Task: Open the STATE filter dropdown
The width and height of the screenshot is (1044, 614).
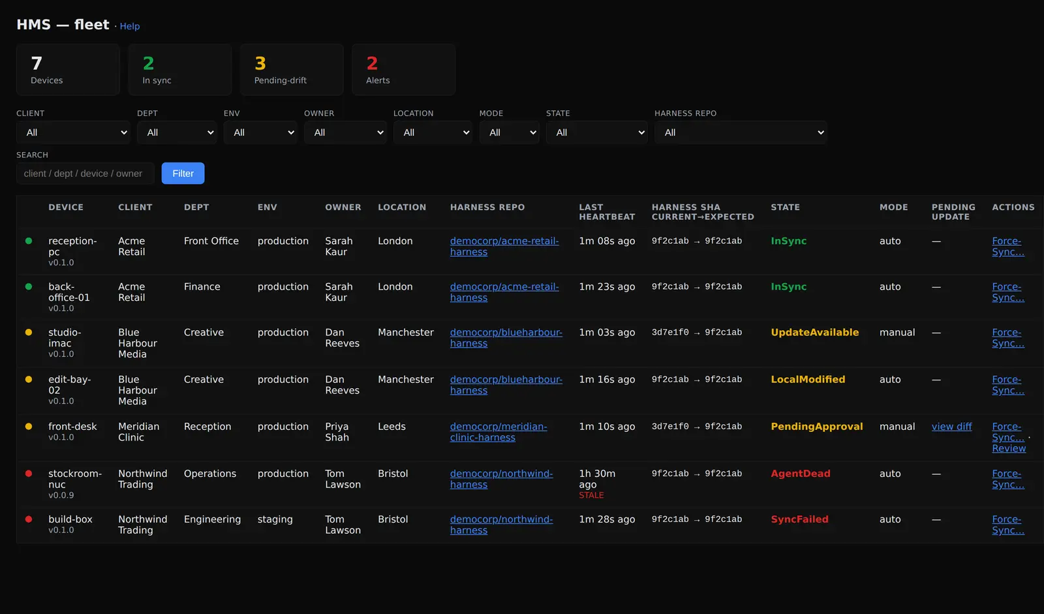Action: point(596,132)
